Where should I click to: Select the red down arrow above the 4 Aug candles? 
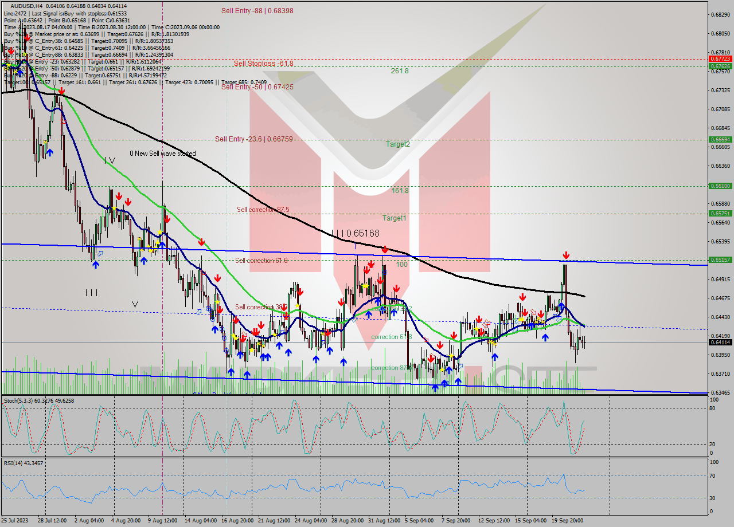[x=119, y=196]
